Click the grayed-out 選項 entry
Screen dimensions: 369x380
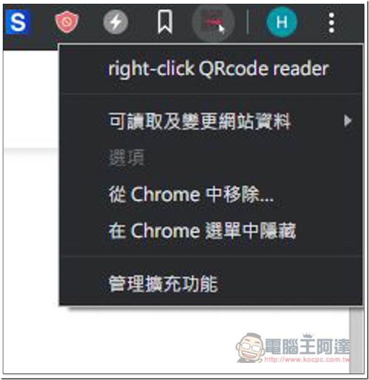coord(127,158)
